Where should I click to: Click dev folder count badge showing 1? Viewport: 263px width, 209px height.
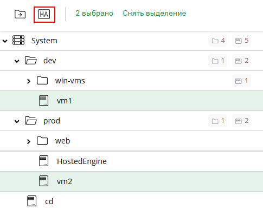tap(218, 61)
